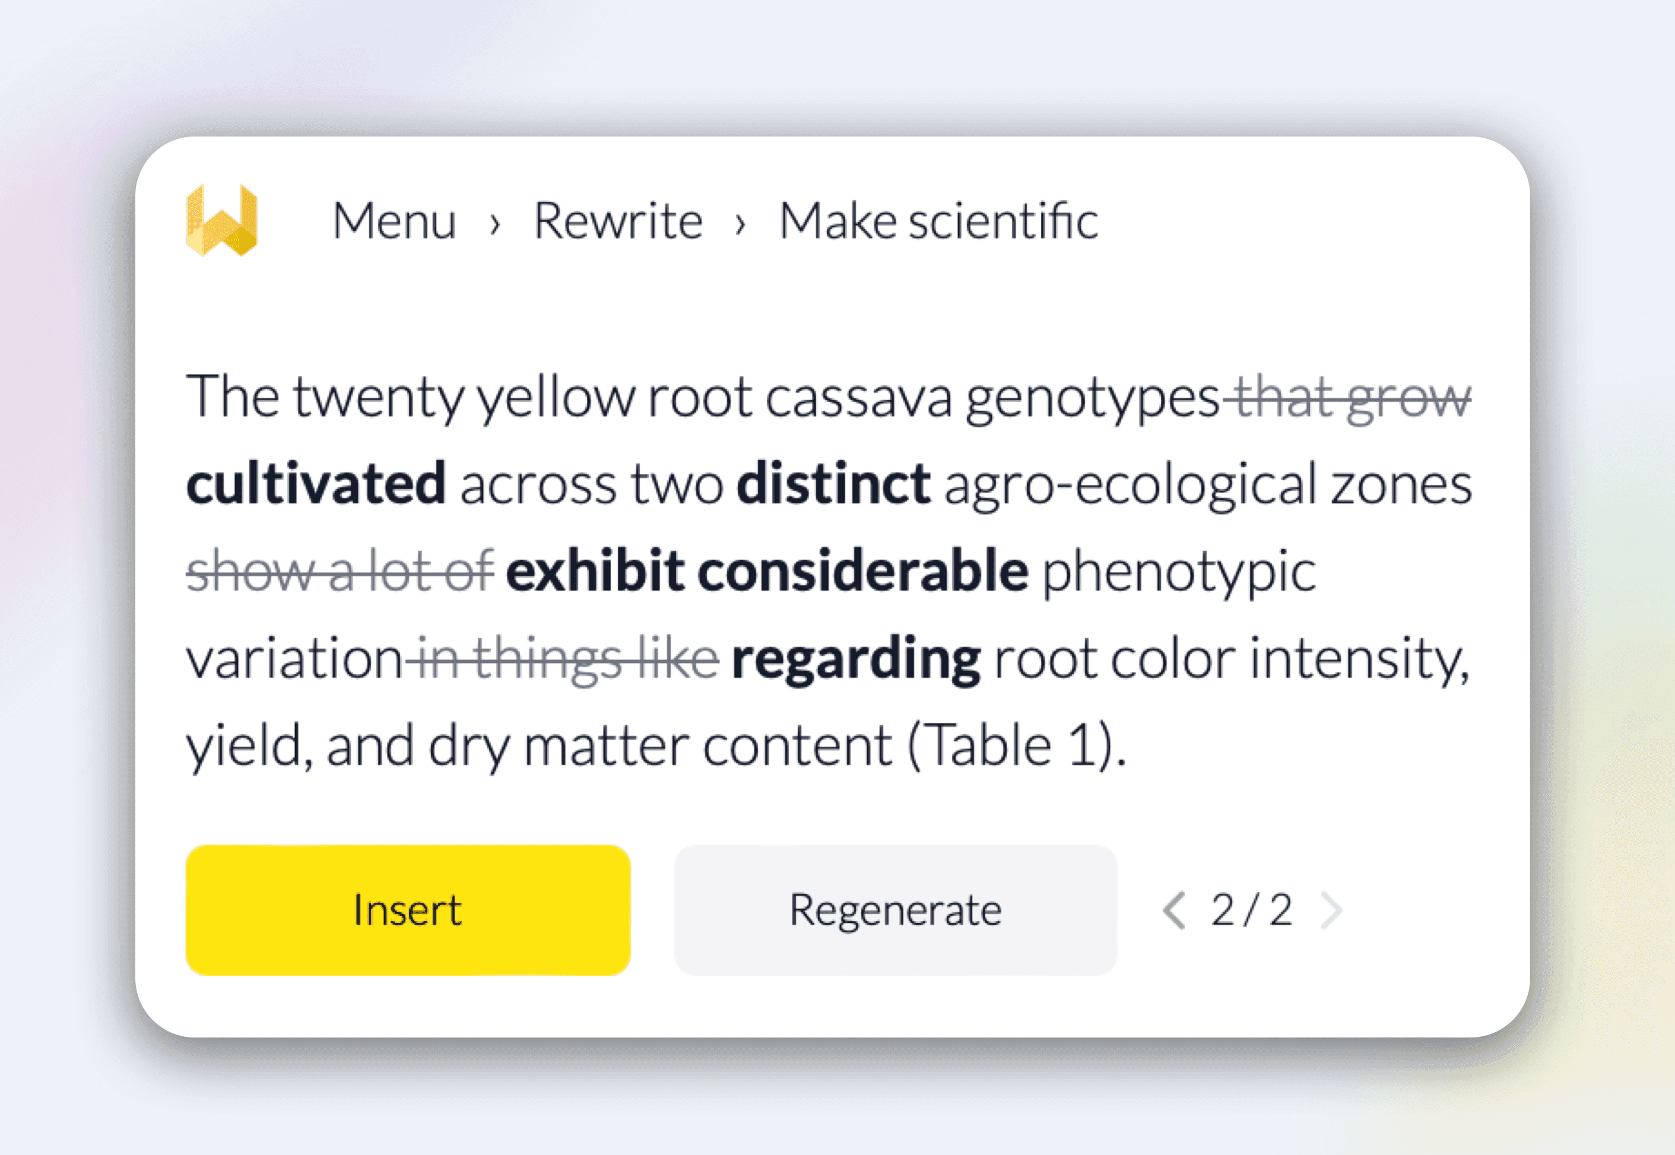Click the struck-through "show a lot of"

tap(340, 572)
